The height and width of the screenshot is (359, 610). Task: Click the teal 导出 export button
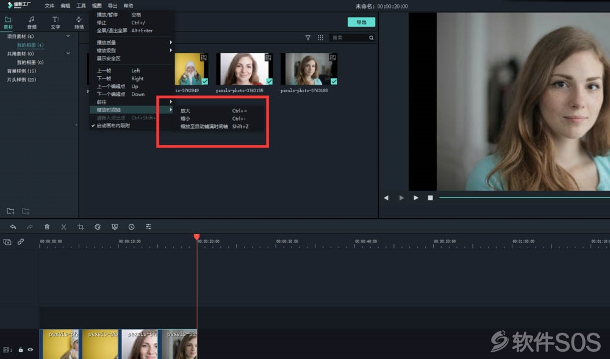(361, 22)
